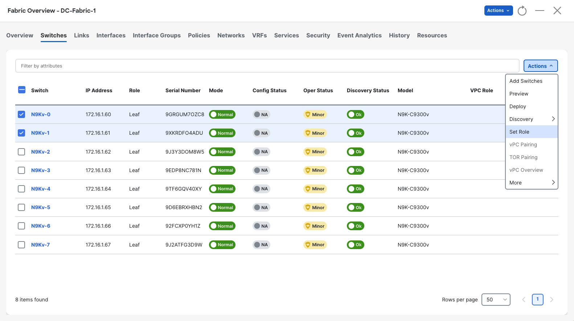The height and width of the screenshot is (321, 574).
Task: Click the NA config status badge for N9Kv-4
Action: 261,189
